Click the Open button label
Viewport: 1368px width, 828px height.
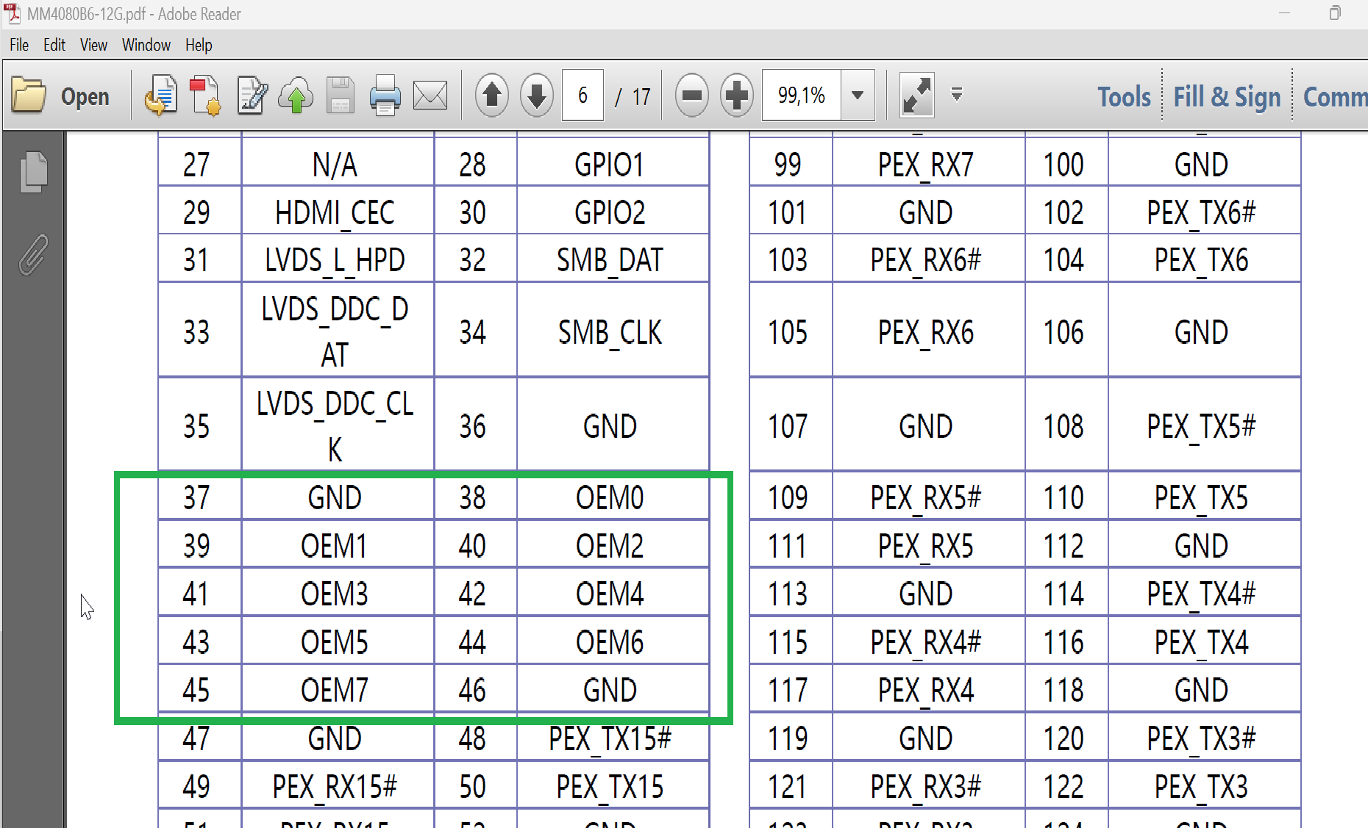[x=85, y=97]
